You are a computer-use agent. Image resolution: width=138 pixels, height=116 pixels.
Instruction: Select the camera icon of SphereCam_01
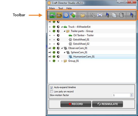68,52
